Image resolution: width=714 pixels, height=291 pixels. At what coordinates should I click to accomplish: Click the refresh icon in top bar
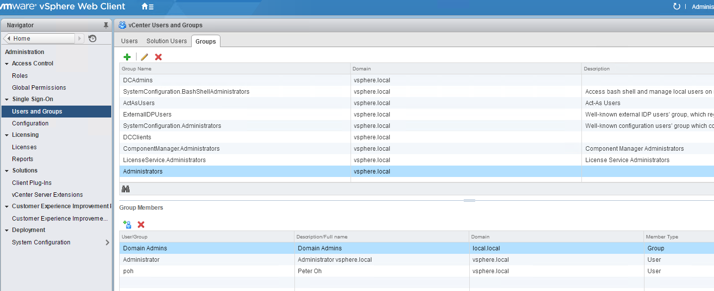[676, 6]
